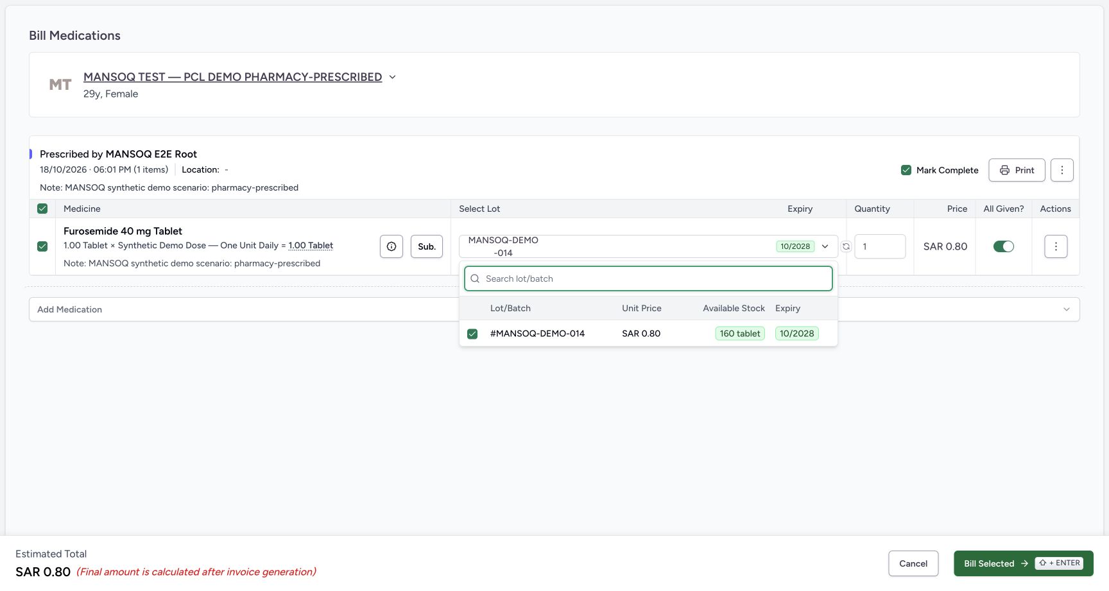This screenshot has height=591, width=1109.
Task: Toggle Mark Complete checkbox
Action: [x=906, y=170]
